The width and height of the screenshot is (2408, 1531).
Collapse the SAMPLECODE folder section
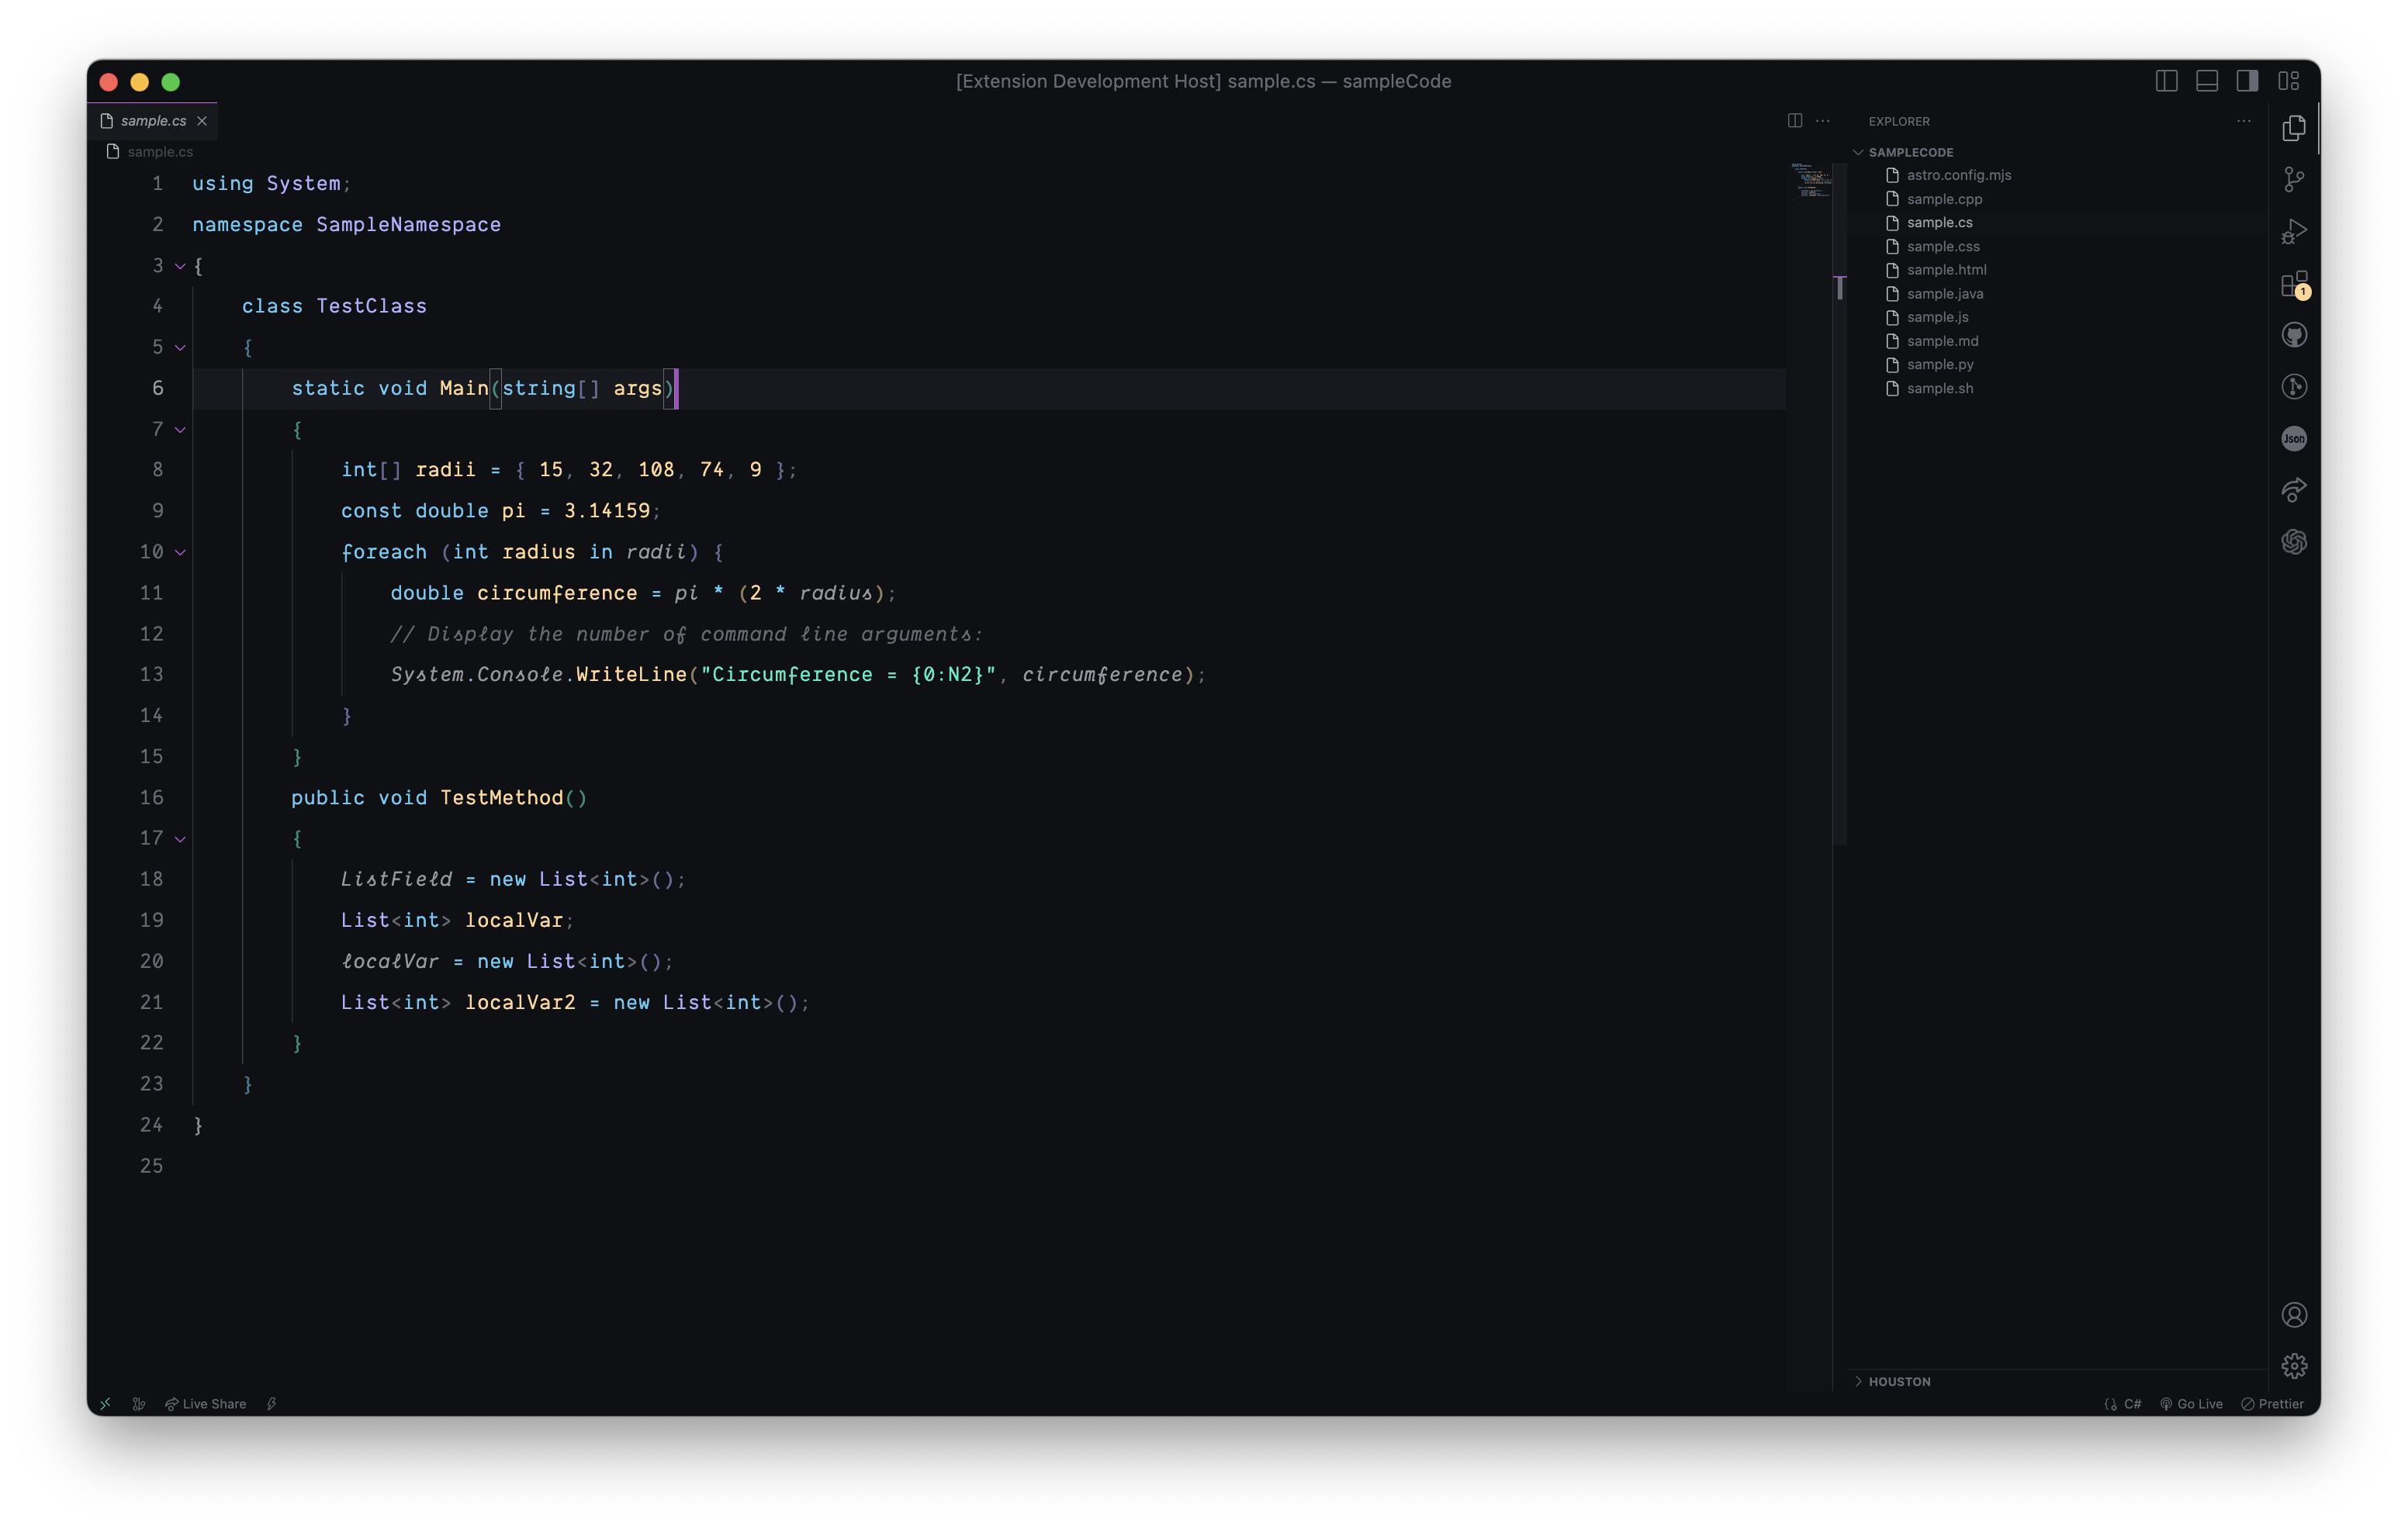[x=1910, y=152]
